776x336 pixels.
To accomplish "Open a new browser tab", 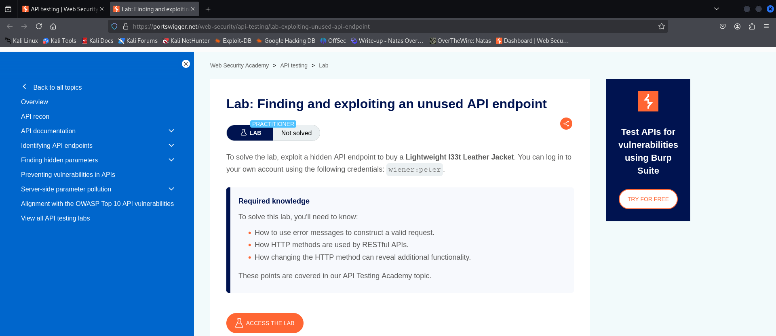I will (x=208, y=9).
